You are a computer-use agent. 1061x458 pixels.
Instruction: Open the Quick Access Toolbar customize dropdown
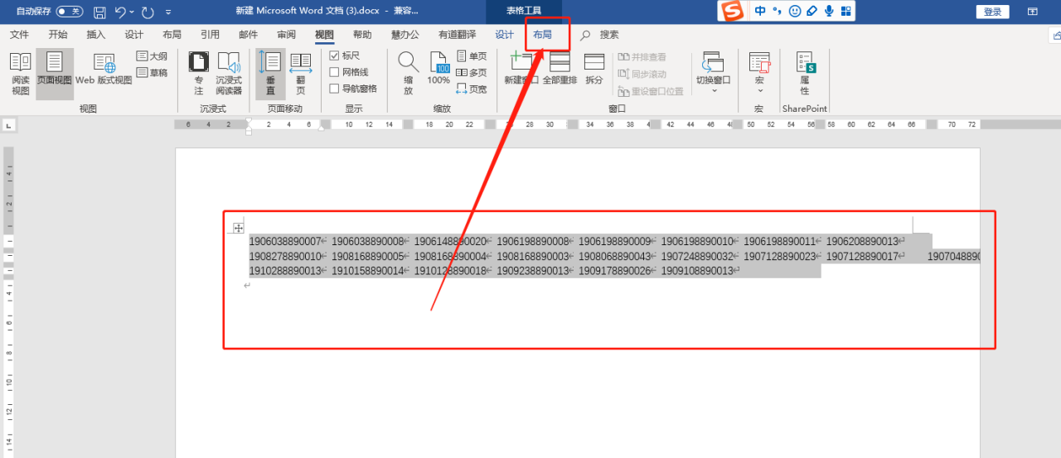(169, 12)
